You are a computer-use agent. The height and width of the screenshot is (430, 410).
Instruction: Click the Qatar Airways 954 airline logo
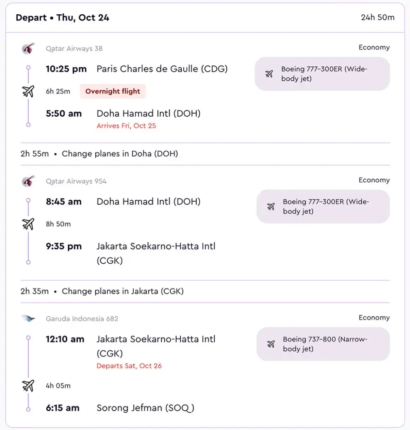(x=28, y=181)
